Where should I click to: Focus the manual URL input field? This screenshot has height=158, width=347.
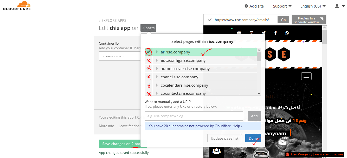pos(194,116)
